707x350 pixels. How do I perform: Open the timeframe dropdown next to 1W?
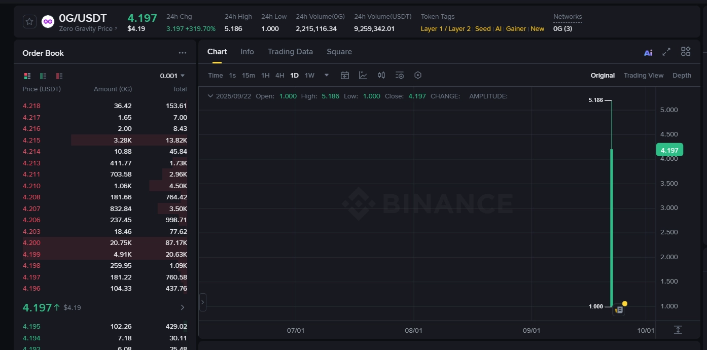click(325, 75)
